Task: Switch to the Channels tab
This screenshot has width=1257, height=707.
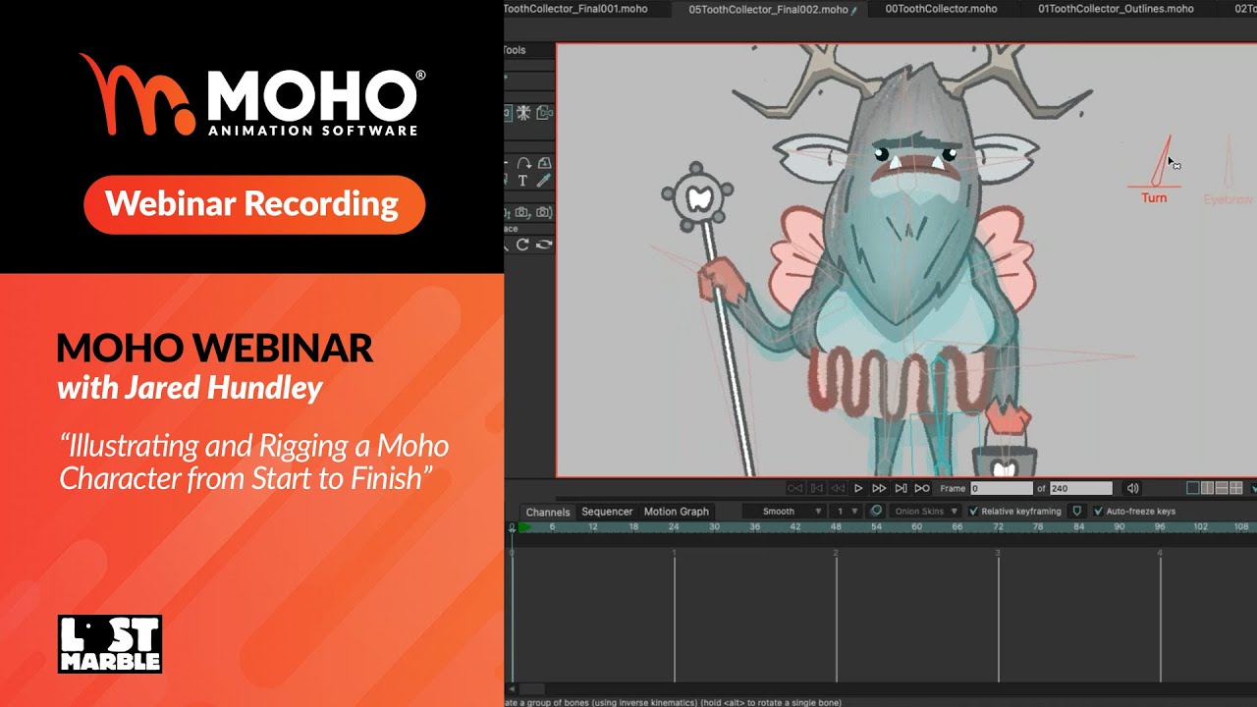Action: 547,512
